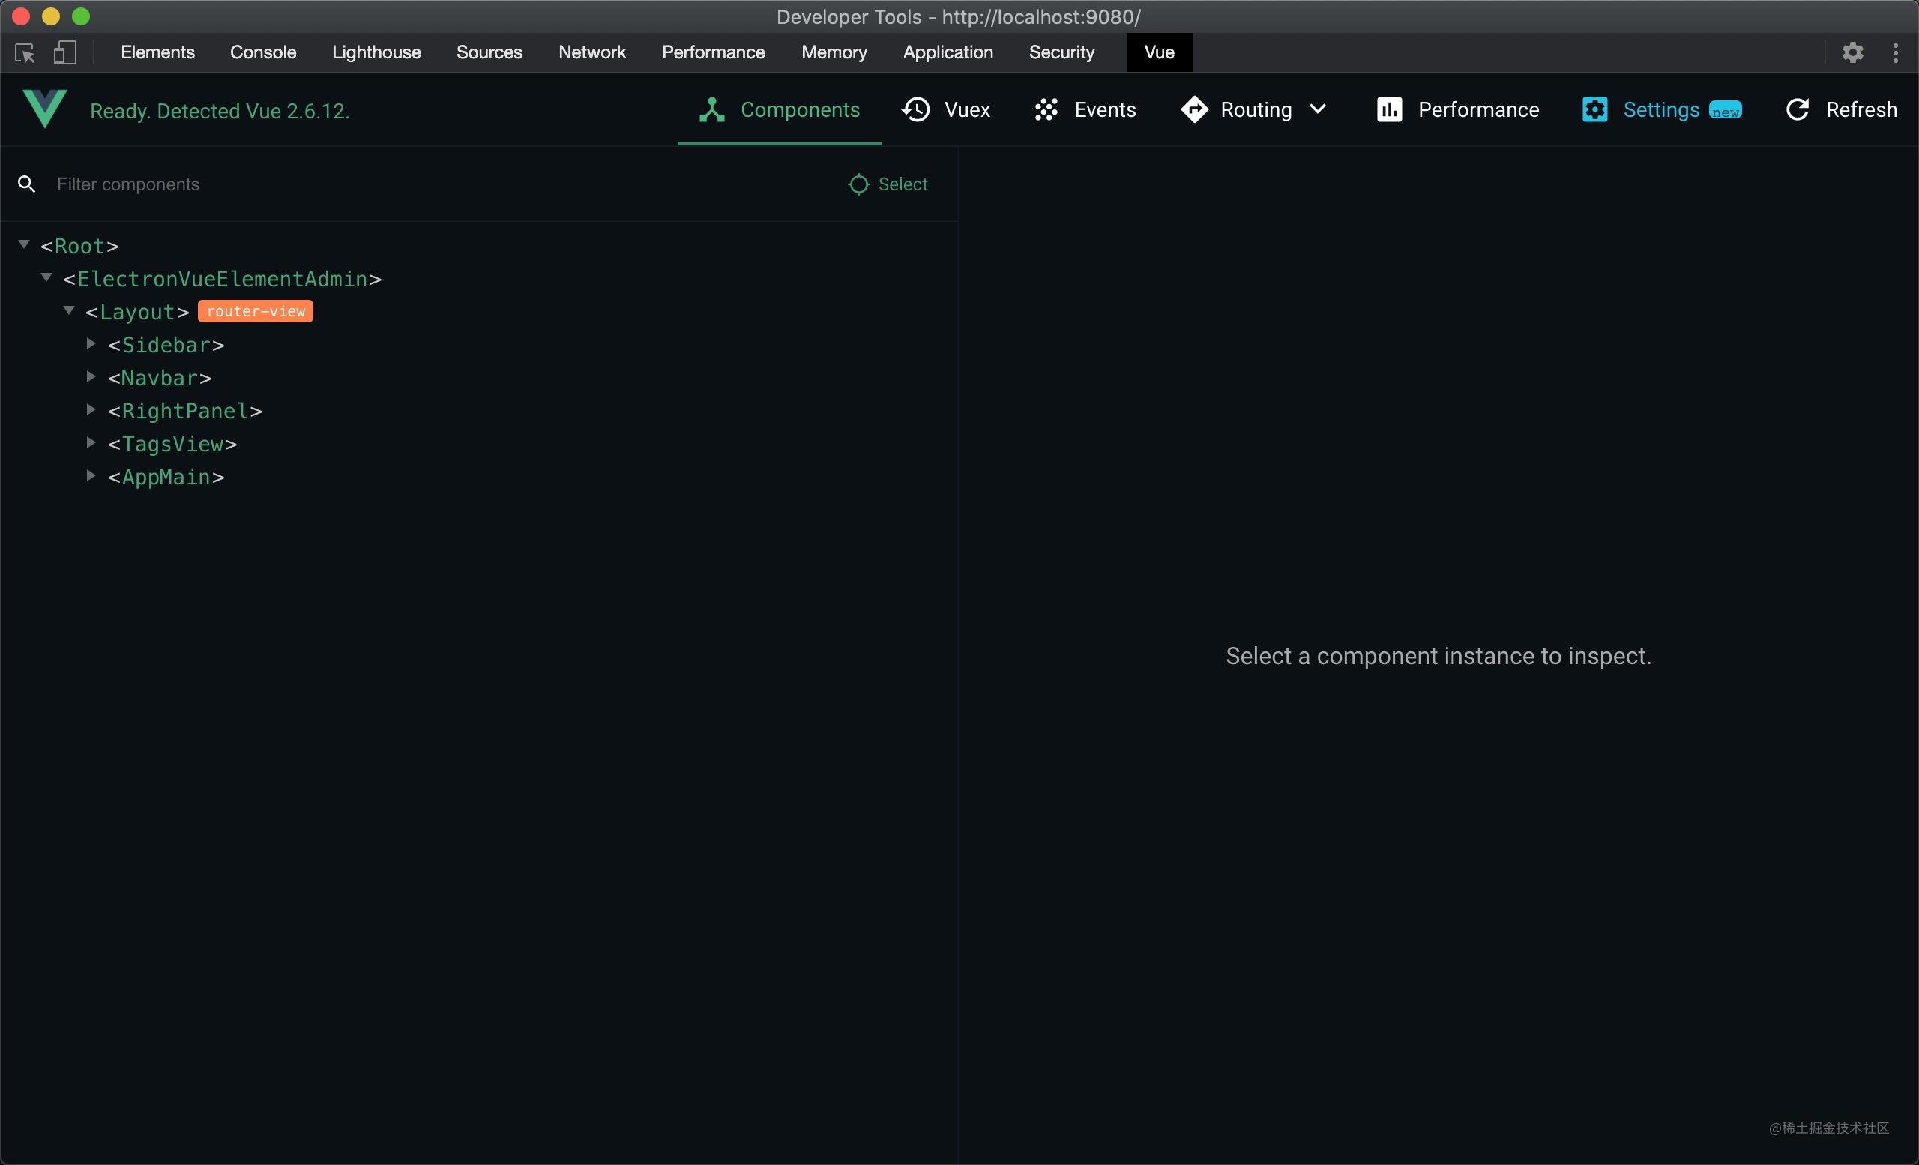Expand the Sidebar component node

(x=91, y=343)
